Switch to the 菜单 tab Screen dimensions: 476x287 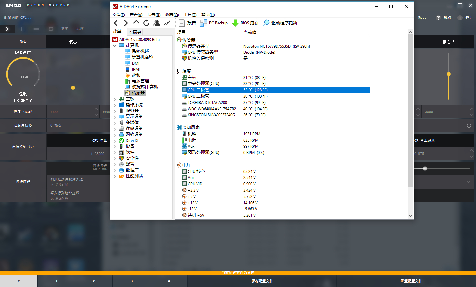(117, 32)
